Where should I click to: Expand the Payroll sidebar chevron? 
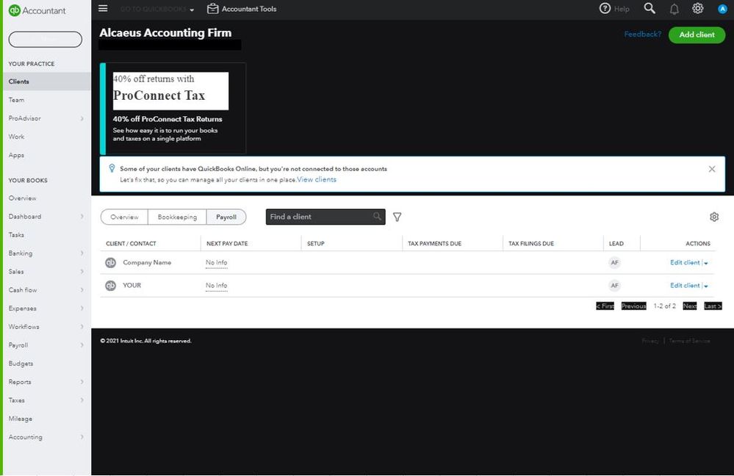coord(82,345)
